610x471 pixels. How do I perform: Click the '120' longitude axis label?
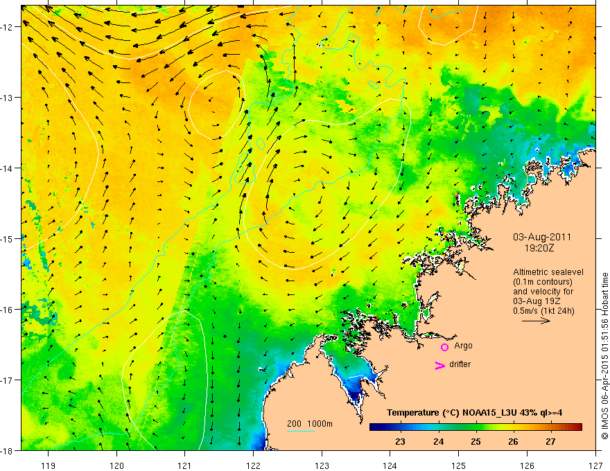pos(116,465)
